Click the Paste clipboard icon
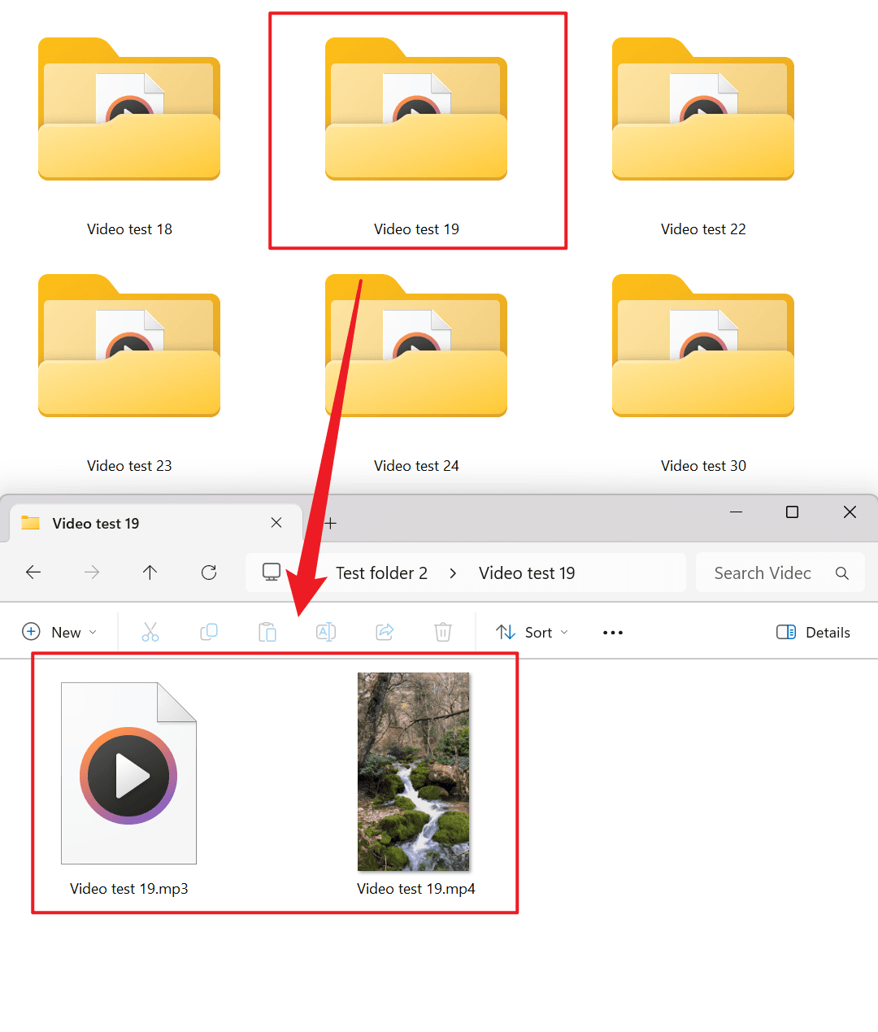878x1032 pixels. click(x=267, y=632)
